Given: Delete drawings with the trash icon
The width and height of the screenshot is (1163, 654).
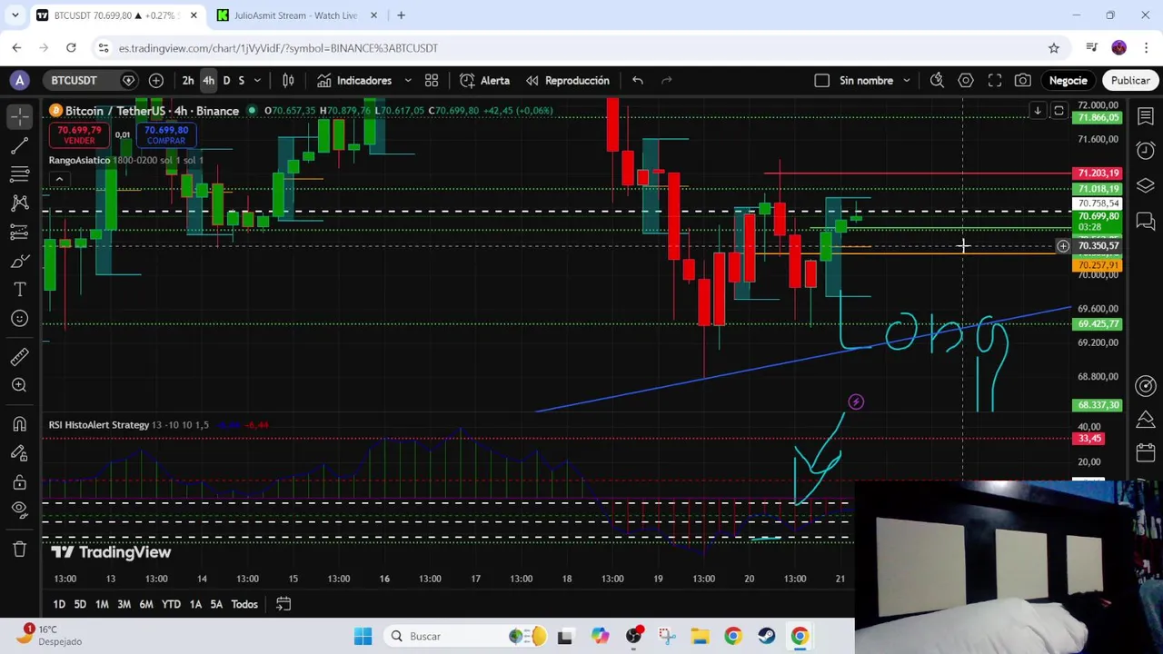Looking at the screenshot, I should (19, 549).
